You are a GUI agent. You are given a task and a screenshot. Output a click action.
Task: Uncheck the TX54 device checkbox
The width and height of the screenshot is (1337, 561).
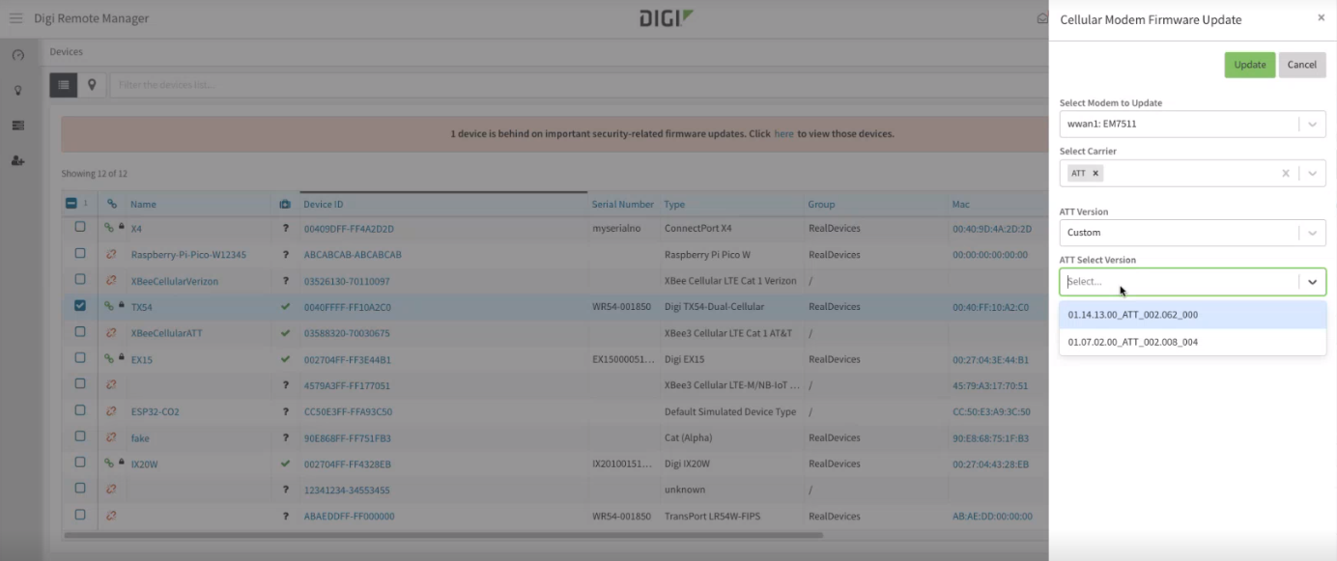(x=80, y=305)
